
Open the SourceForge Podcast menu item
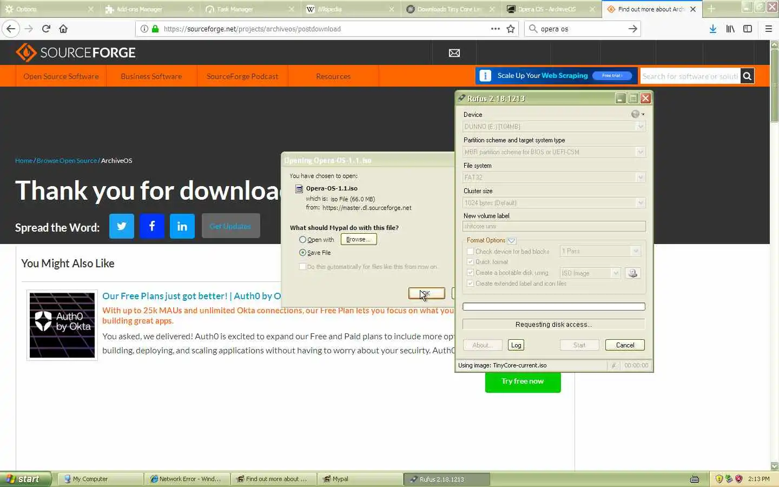(242, 76)
